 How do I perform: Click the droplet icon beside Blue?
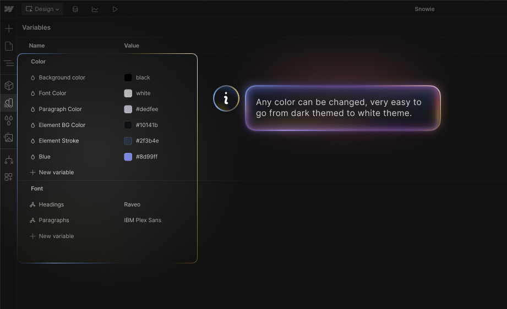point(32,157)
